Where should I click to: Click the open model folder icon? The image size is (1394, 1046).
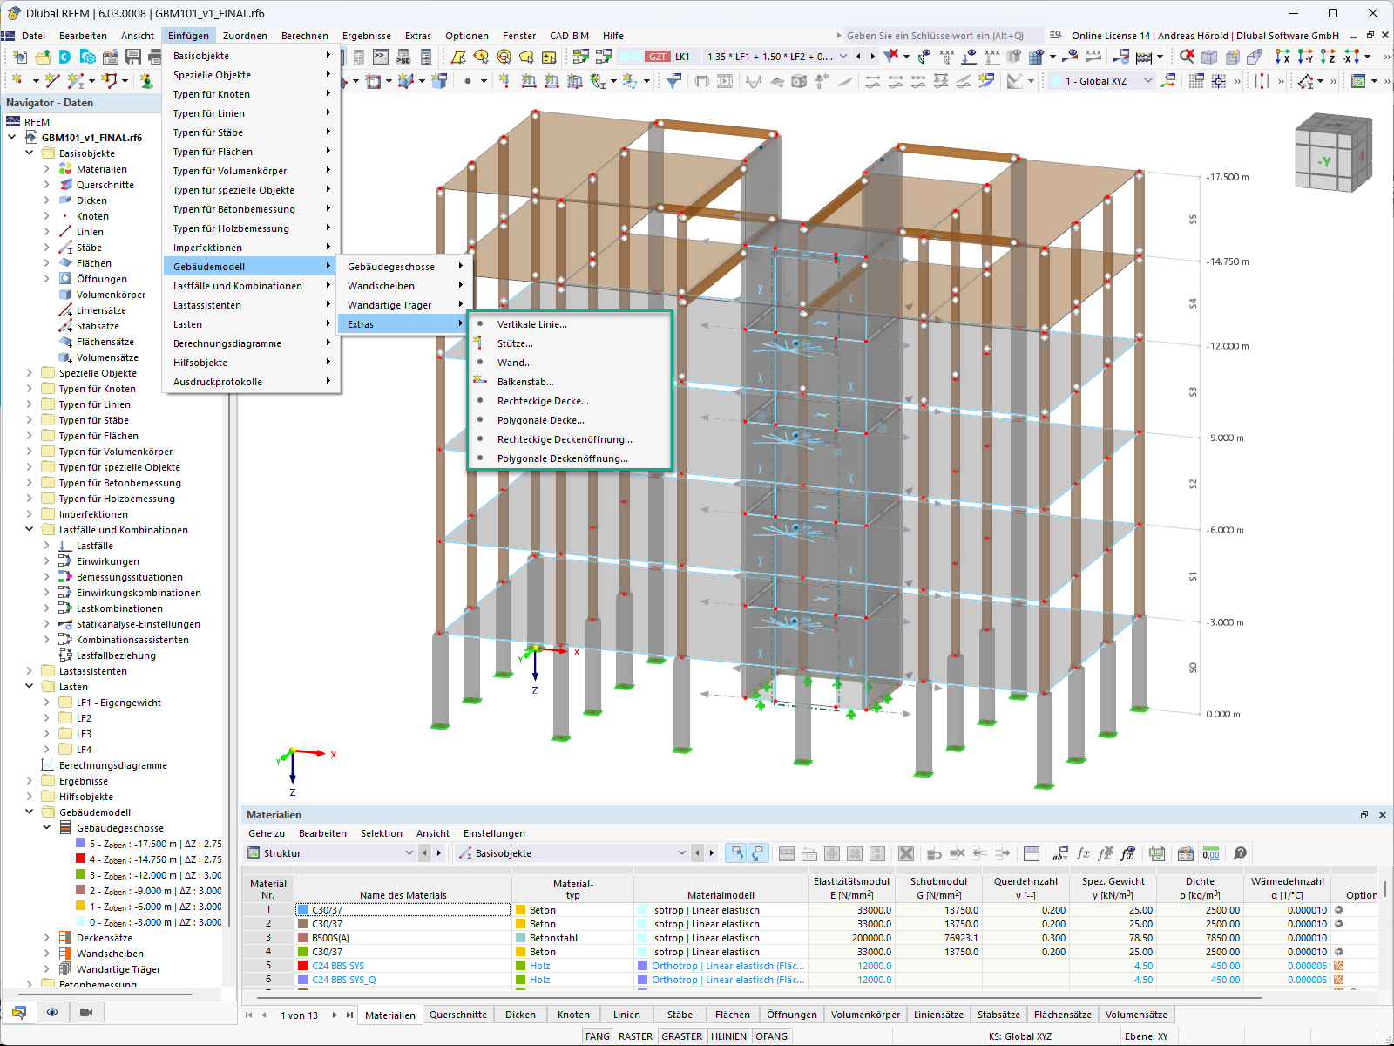(x=43, y=57)
